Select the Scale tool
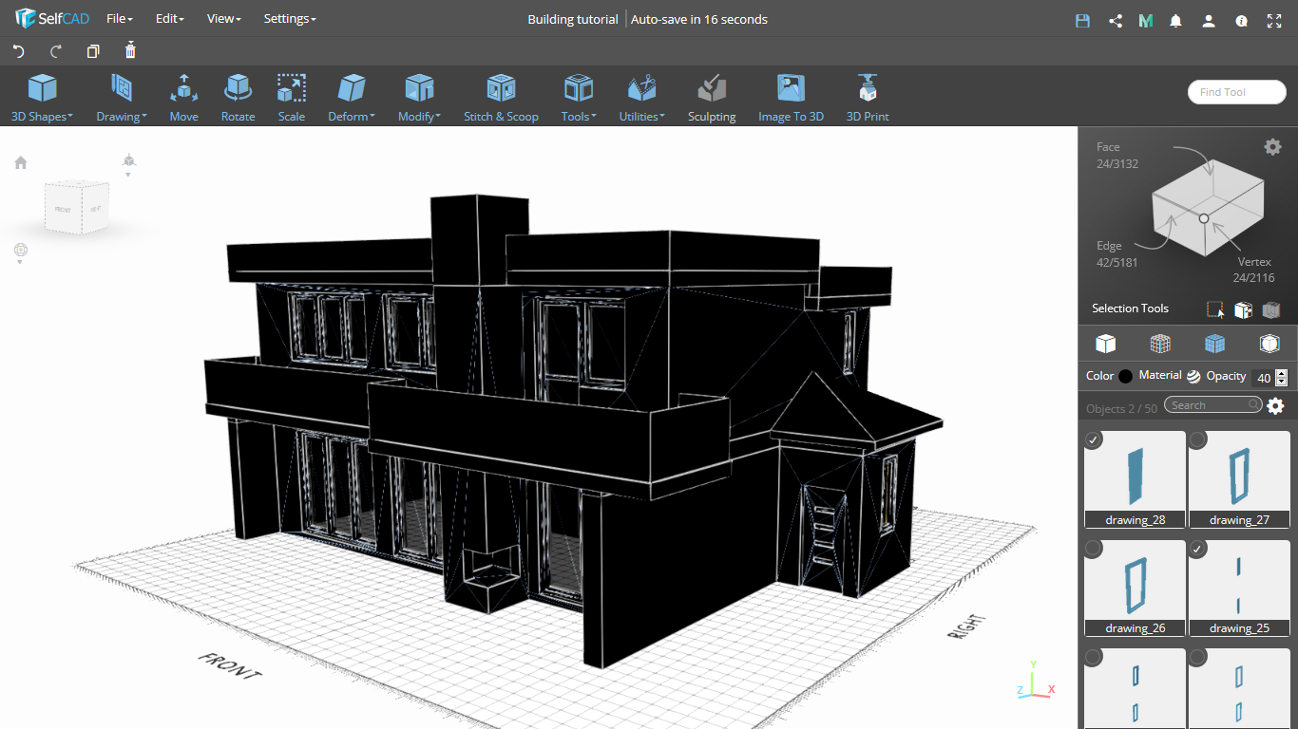The width and height of the screenshot is (1298, 729). pyautogui.click(x=292, y=99)
